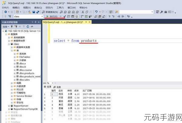The image size is (182, 123).
Task: Click the Object Explorer filter funnel icon
Action: tap(24, 27)
